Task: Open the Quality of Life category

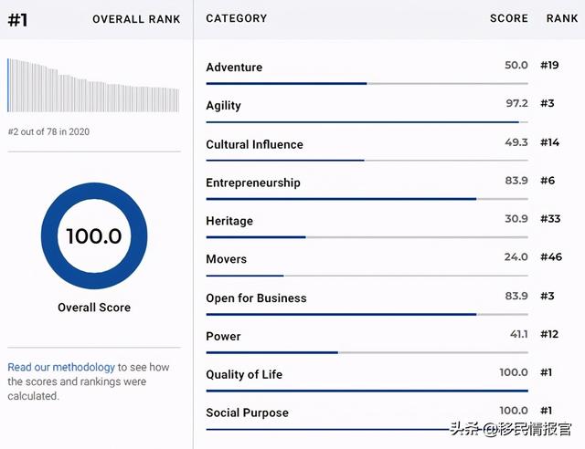Action: pos(244,374)
